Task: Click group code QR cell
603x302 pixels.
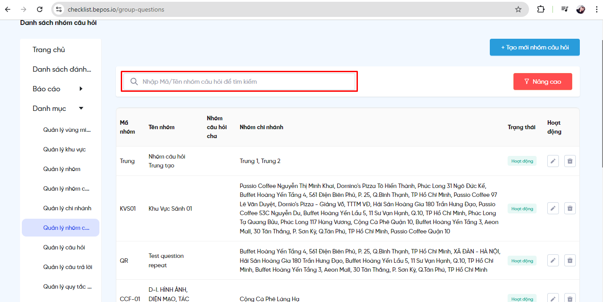Action: tap(124, 261)
